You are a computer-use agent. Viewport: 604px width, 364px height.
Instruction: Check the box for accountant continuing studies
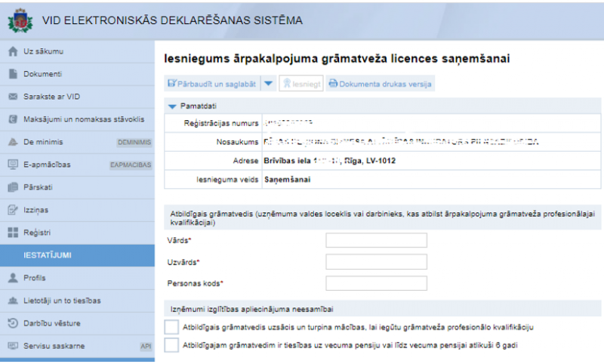click(x=171, y=326)
